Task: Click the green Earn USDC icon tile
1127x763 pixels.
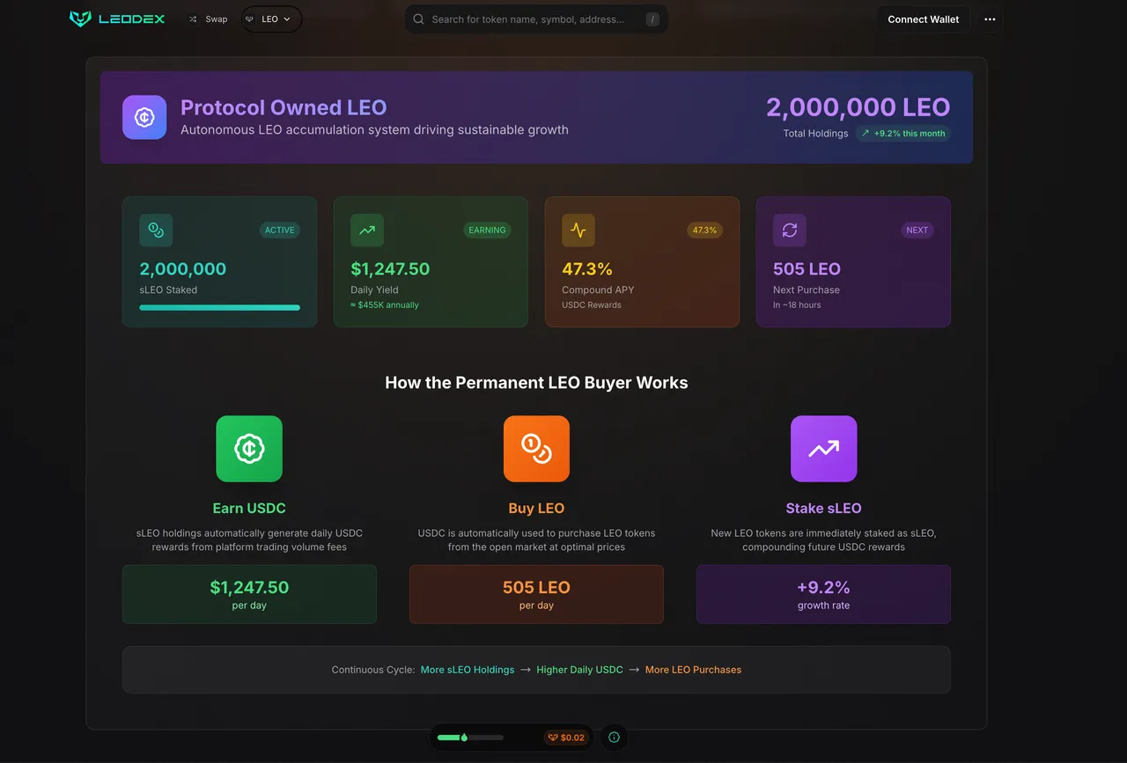Action: click(249, 449)
